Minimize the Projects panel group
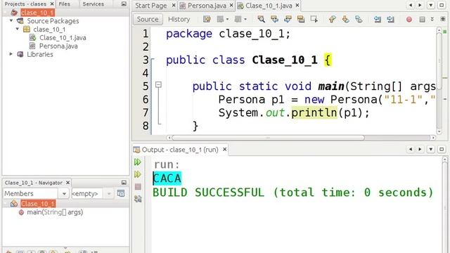 point(124,4)
